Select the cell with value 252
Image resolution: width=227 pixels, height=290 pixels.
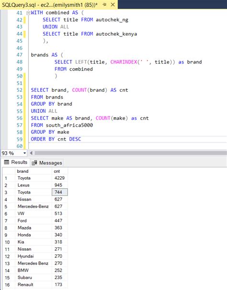60,270
